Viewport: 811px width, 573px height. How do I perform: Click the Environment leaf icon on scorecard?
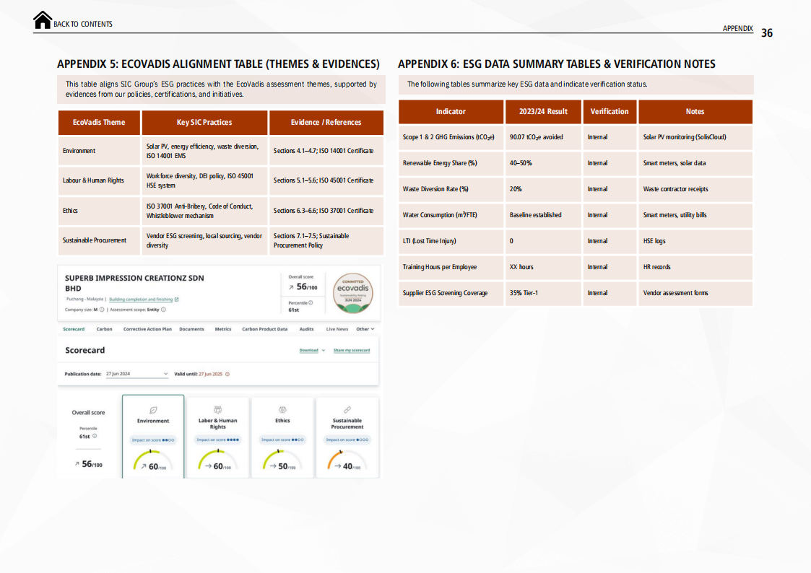153,409
